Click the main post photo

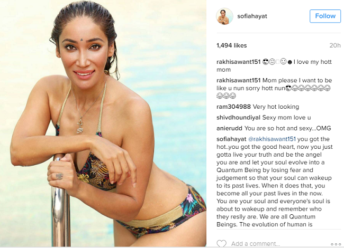[x=103, y=123]
